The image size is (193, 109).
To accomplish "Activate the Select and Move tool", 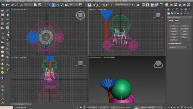I will [x=54, y=5].
